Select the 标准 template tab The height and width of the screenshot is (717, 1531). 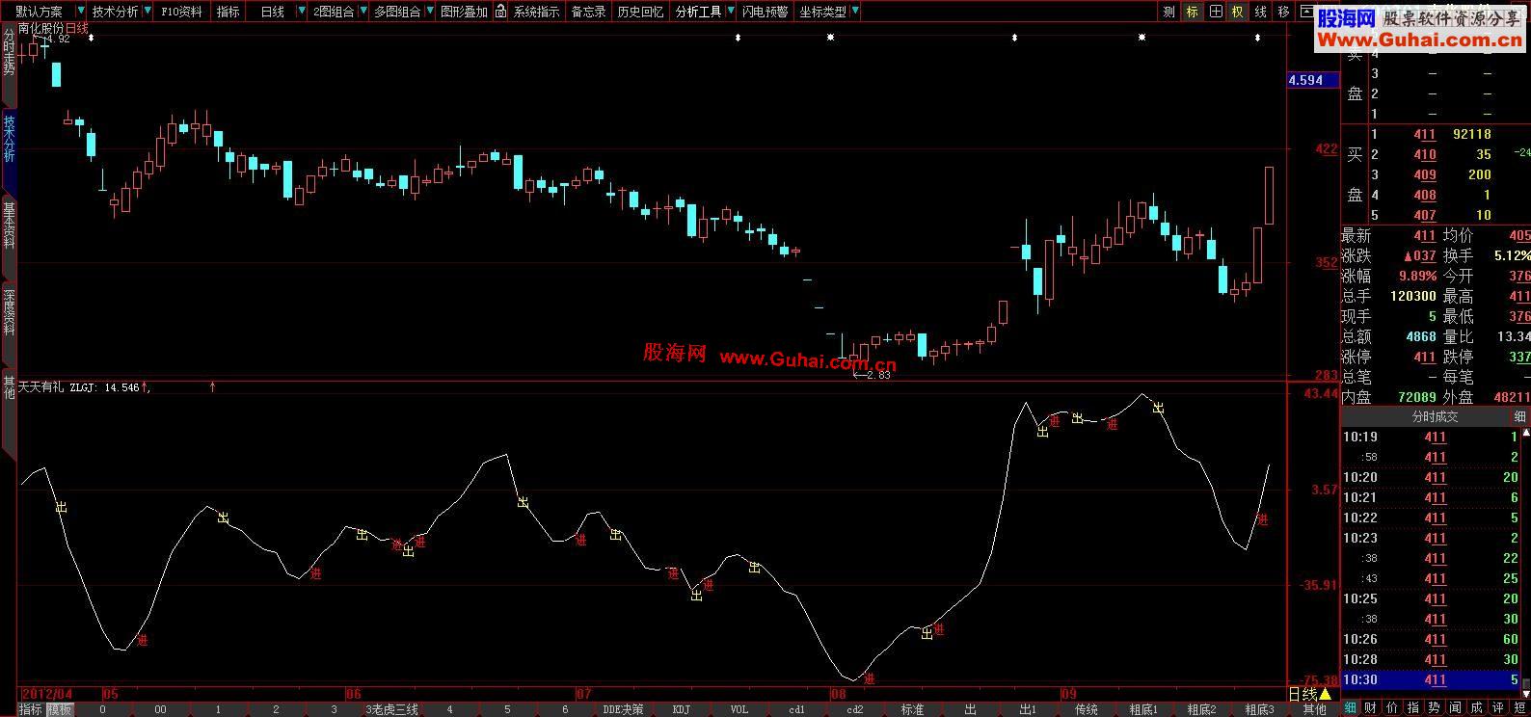pos(912,709)
